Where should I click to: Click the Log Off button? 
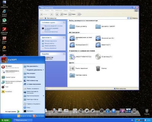coord(24,116)
